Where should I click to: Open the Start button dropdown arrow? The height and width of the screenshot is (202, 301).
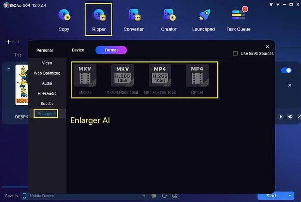pos(290,196)
